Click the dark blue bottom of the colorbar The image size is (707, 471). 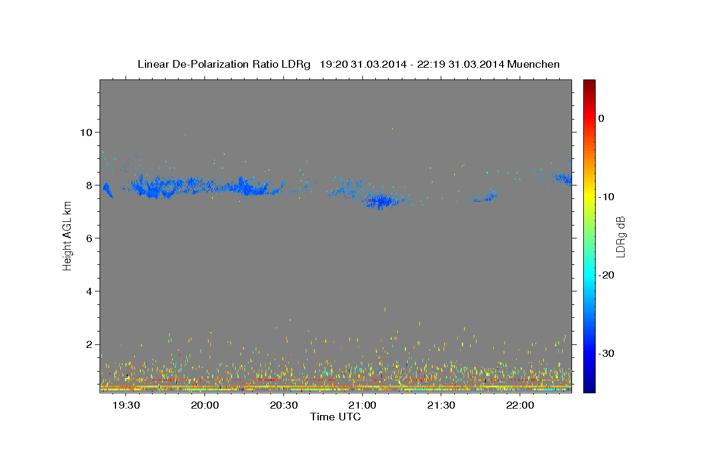click(x=589, y=386)
